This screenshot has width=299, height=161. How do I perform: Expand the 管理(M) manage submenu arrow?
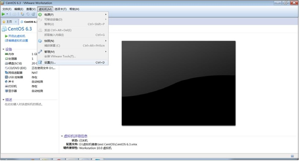[106, 52]
